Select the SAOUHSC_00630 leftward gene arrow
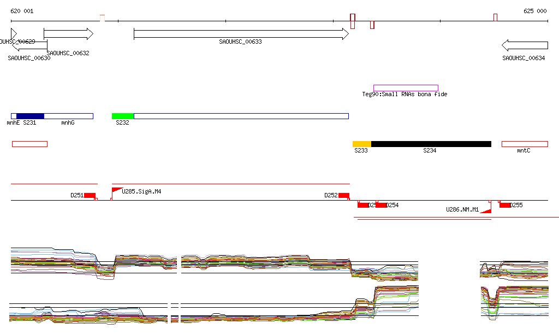Image resolution: width=559 pixels, height=334 pixels. coord(29,45)
